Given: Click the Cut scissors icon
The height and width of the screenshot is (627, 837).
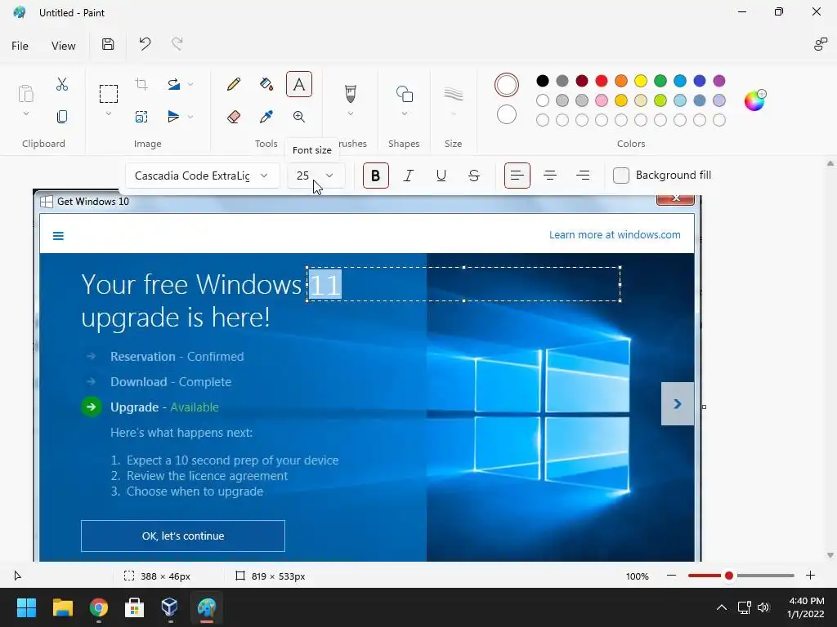Looking at the screenshot, I should (x=62, y=84).
